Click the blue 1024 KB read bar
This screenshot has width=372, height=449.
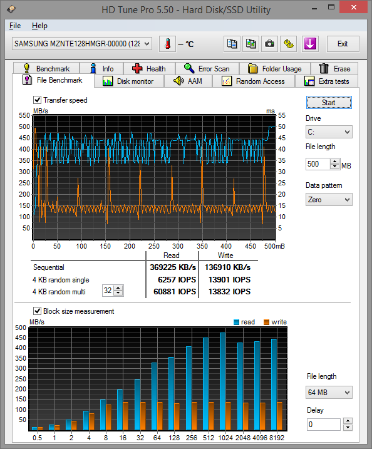tap(222, 381)
